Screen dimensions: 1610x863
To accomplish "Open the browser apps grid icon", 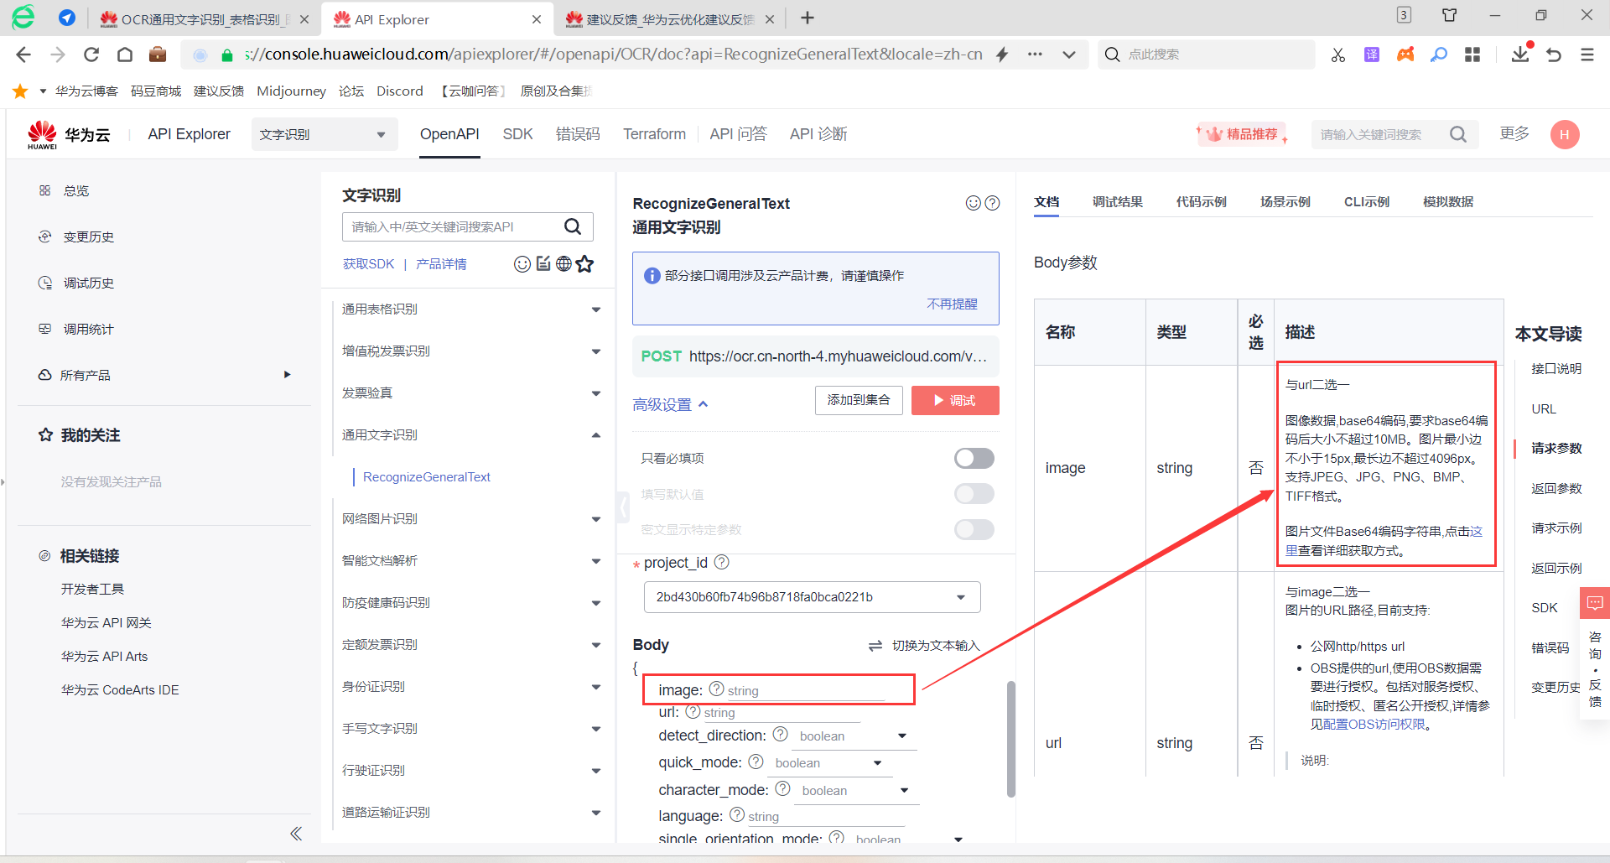I will tap(1472, 55).
